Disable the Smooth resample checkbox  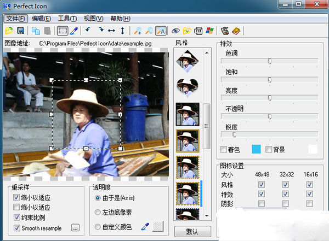[17, 227]
